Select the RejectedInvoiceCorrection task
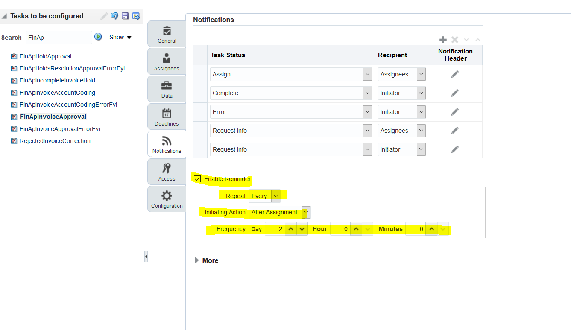 click(55, 141)
